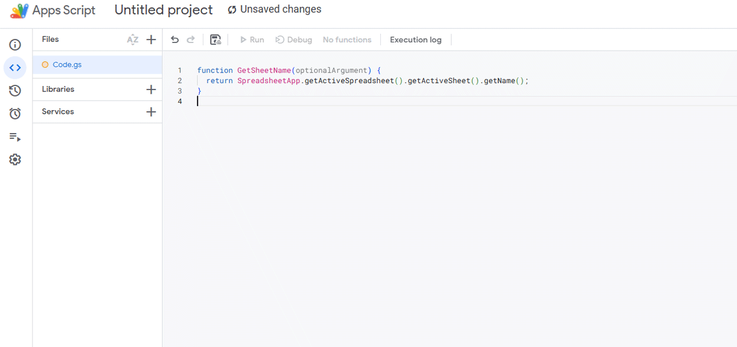Undo the last code change
The image size is (737, 347).
tap(175, 39)
